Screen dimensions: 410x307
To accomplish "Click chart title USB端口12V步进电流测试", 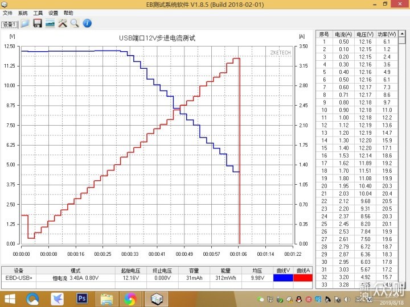I will tap(157, 38).
